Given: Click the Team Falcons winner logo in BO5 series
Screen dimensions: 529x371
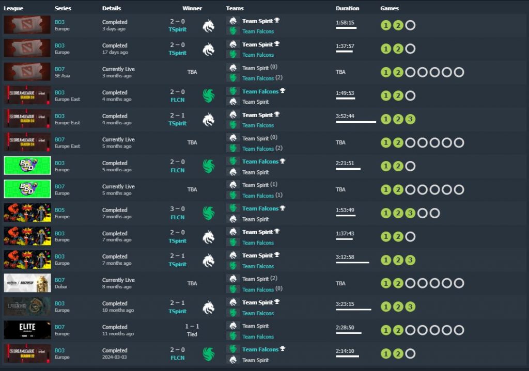Looking at the screenshot, I should point(208,214).
